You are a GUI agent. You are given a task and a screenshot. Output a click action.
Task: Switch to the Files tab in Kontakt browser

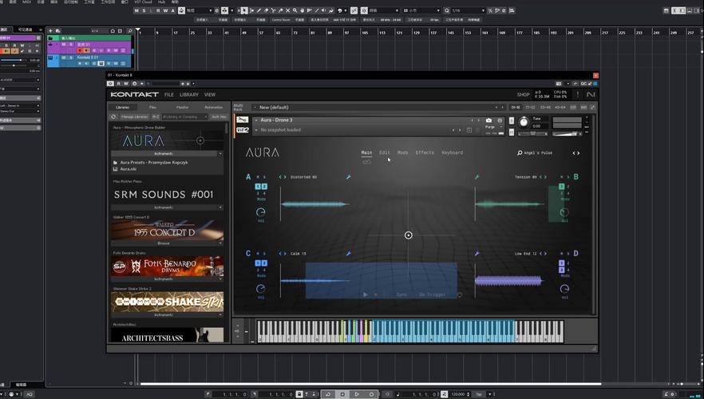(152, 107)
